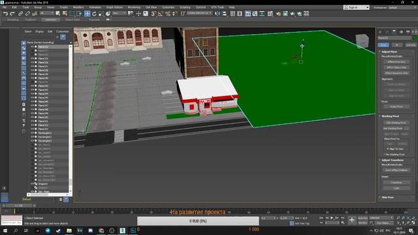Collapse the Adjust Transform rollout
This screenshot has width=418, height=235.
[393, 160]
